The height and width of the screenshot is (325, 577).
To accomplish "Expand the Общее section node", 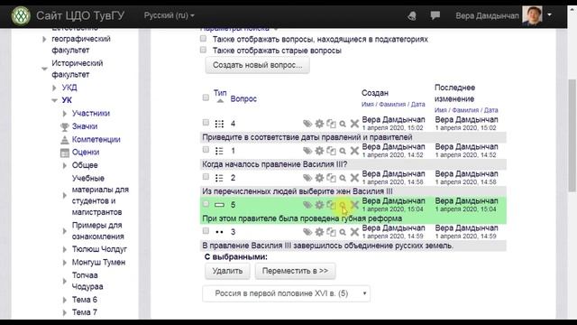I will [65, 165].
